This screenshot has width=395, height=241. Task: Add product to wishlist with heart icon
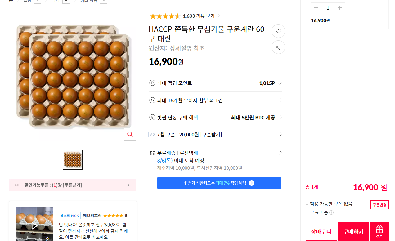tap(278, 31)
